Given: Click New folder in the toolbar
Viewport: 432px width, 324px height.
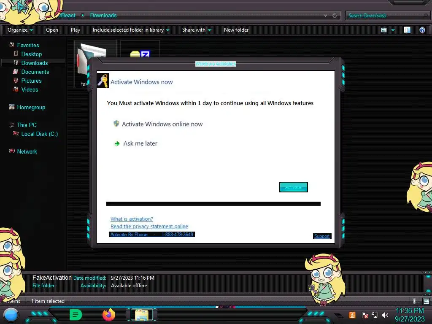Looking at the screenshot, I should 236,30.
